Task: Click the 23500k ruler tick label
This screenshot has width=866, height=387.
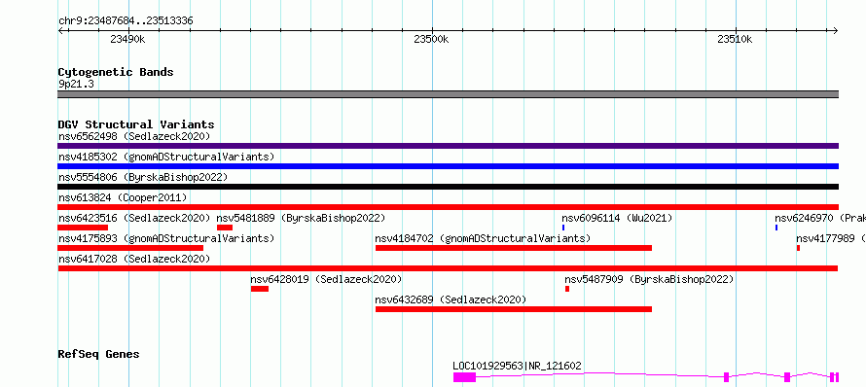Action: 431,39
